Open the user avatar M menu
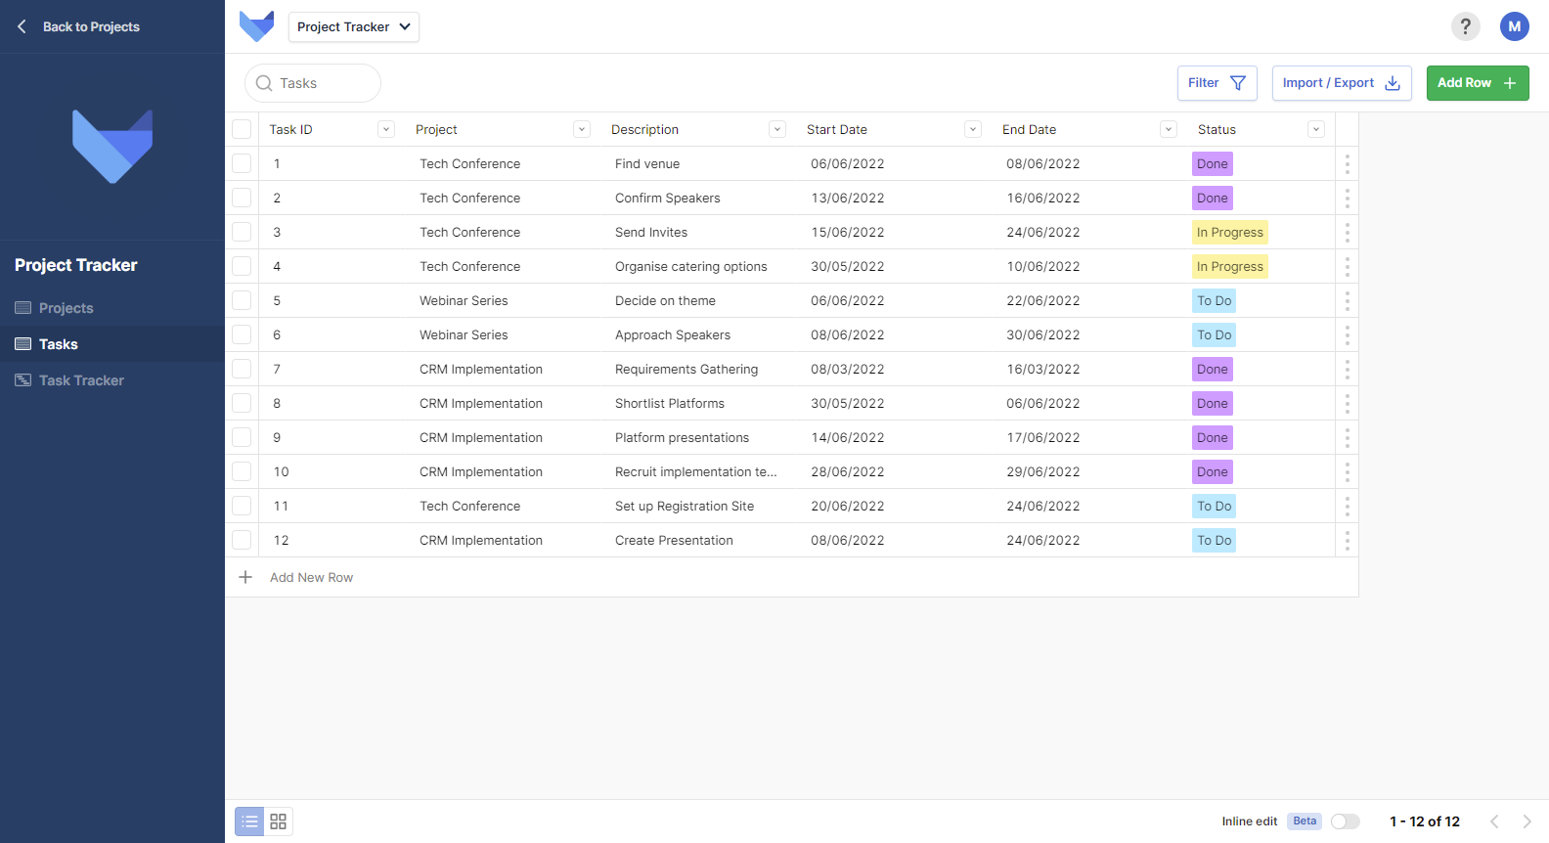The height and width of the screenshot is (843, 1549). point(1514,26)
